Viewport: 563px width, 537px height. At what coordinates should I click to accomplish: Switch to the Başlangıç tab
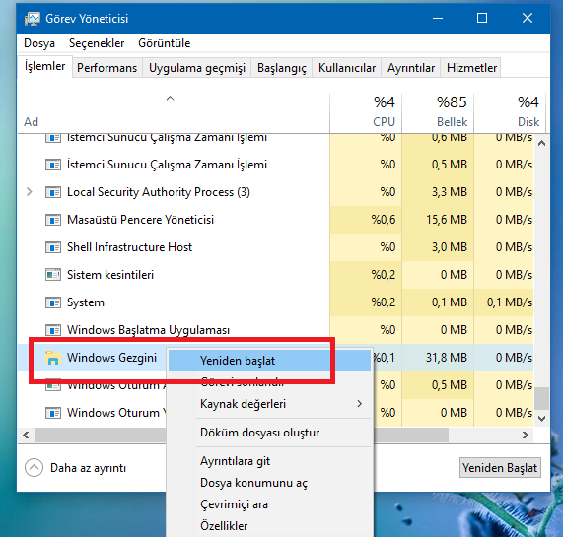click(282, 68)
